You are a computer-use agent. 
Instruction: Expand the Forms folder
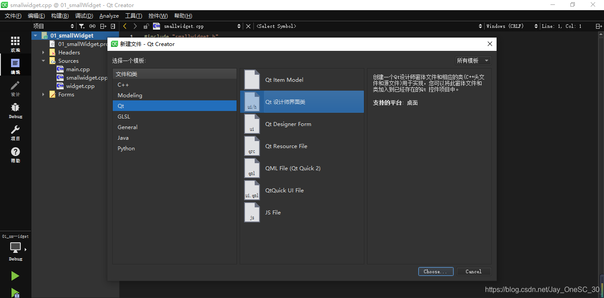pos(43,94)
